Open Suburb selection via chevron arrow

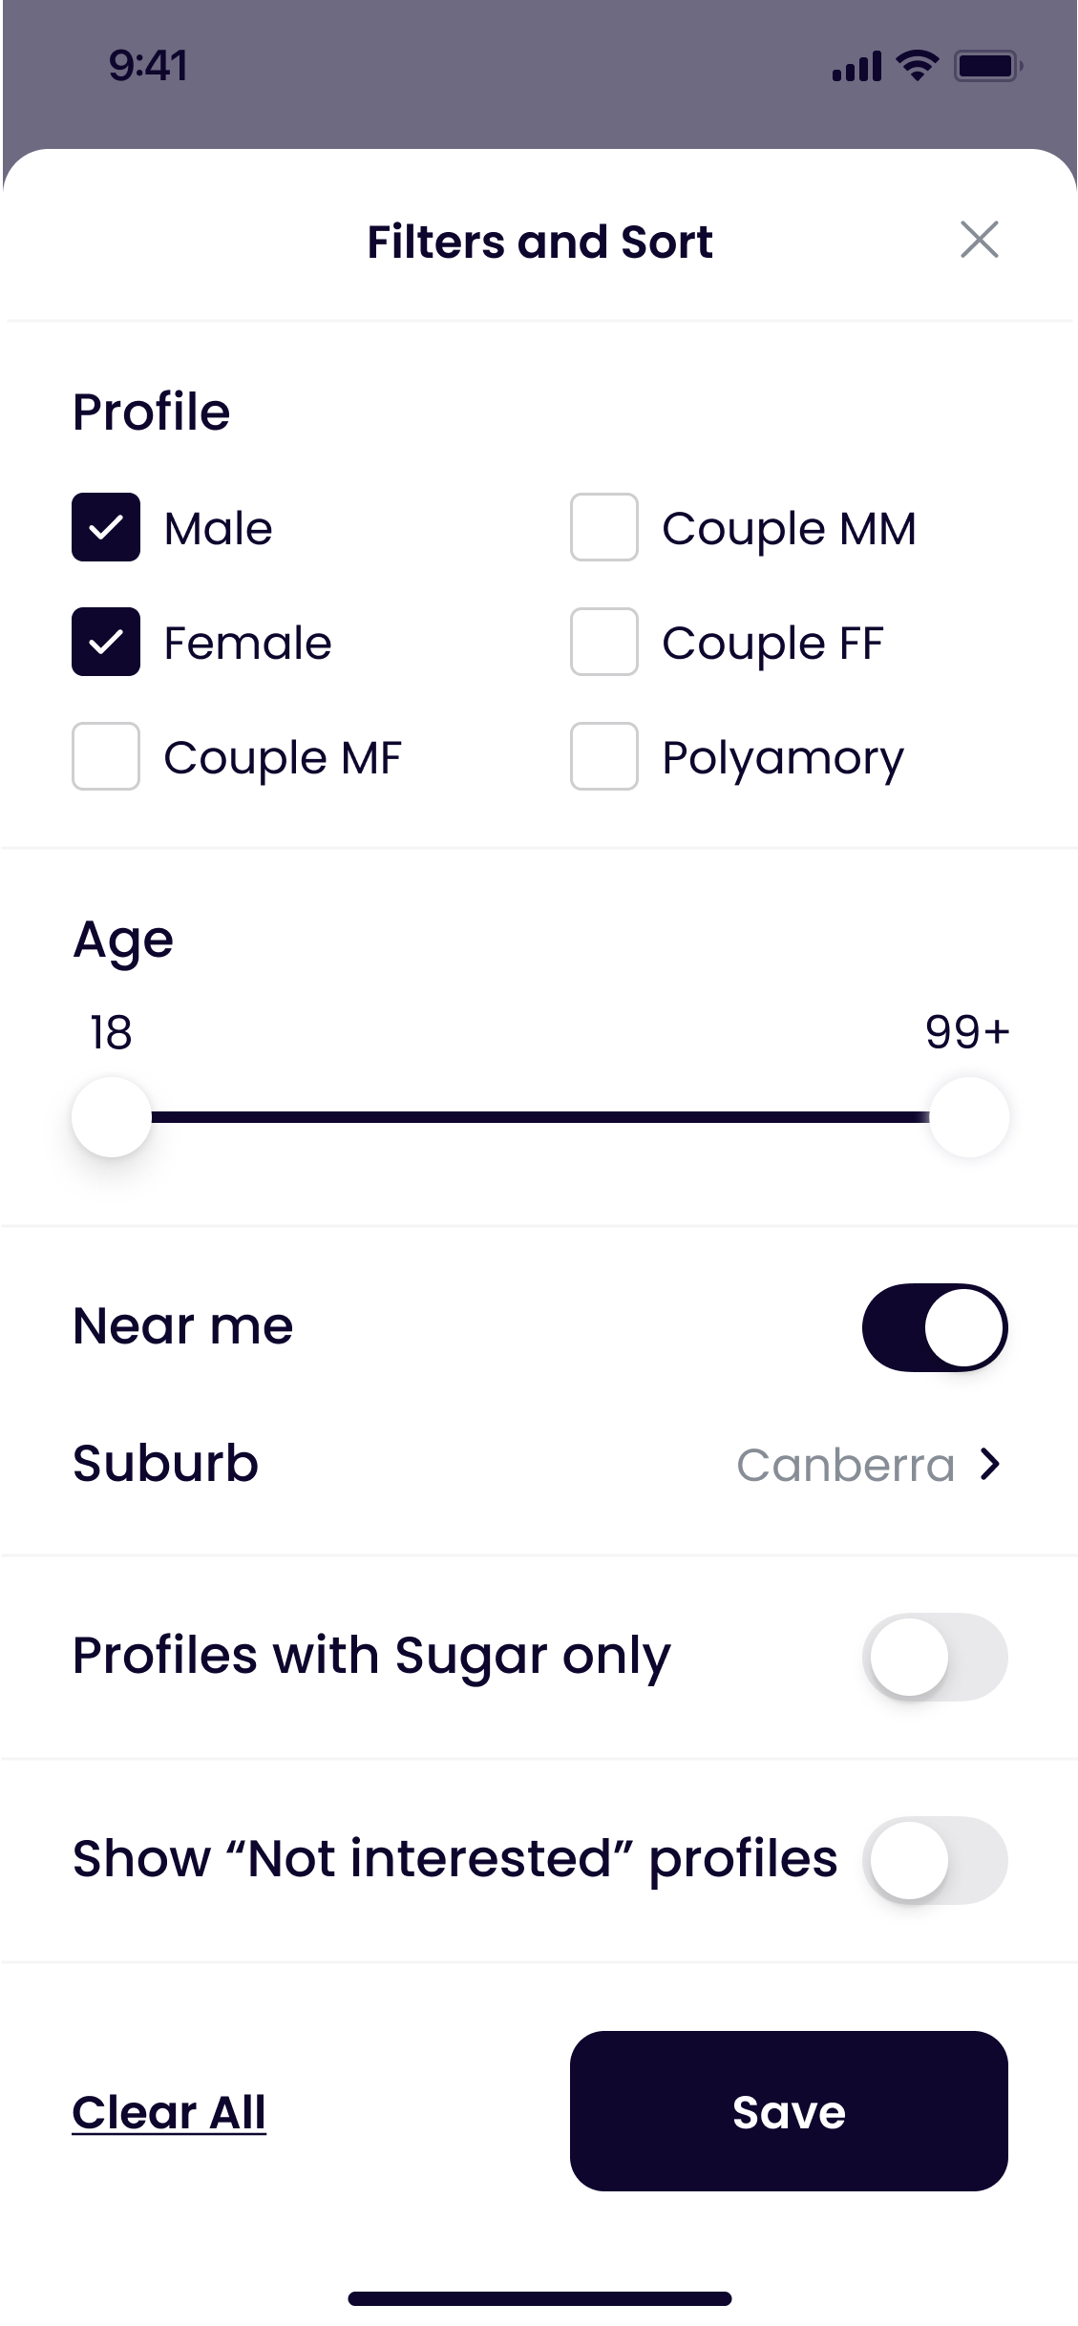click(991, 1464)
